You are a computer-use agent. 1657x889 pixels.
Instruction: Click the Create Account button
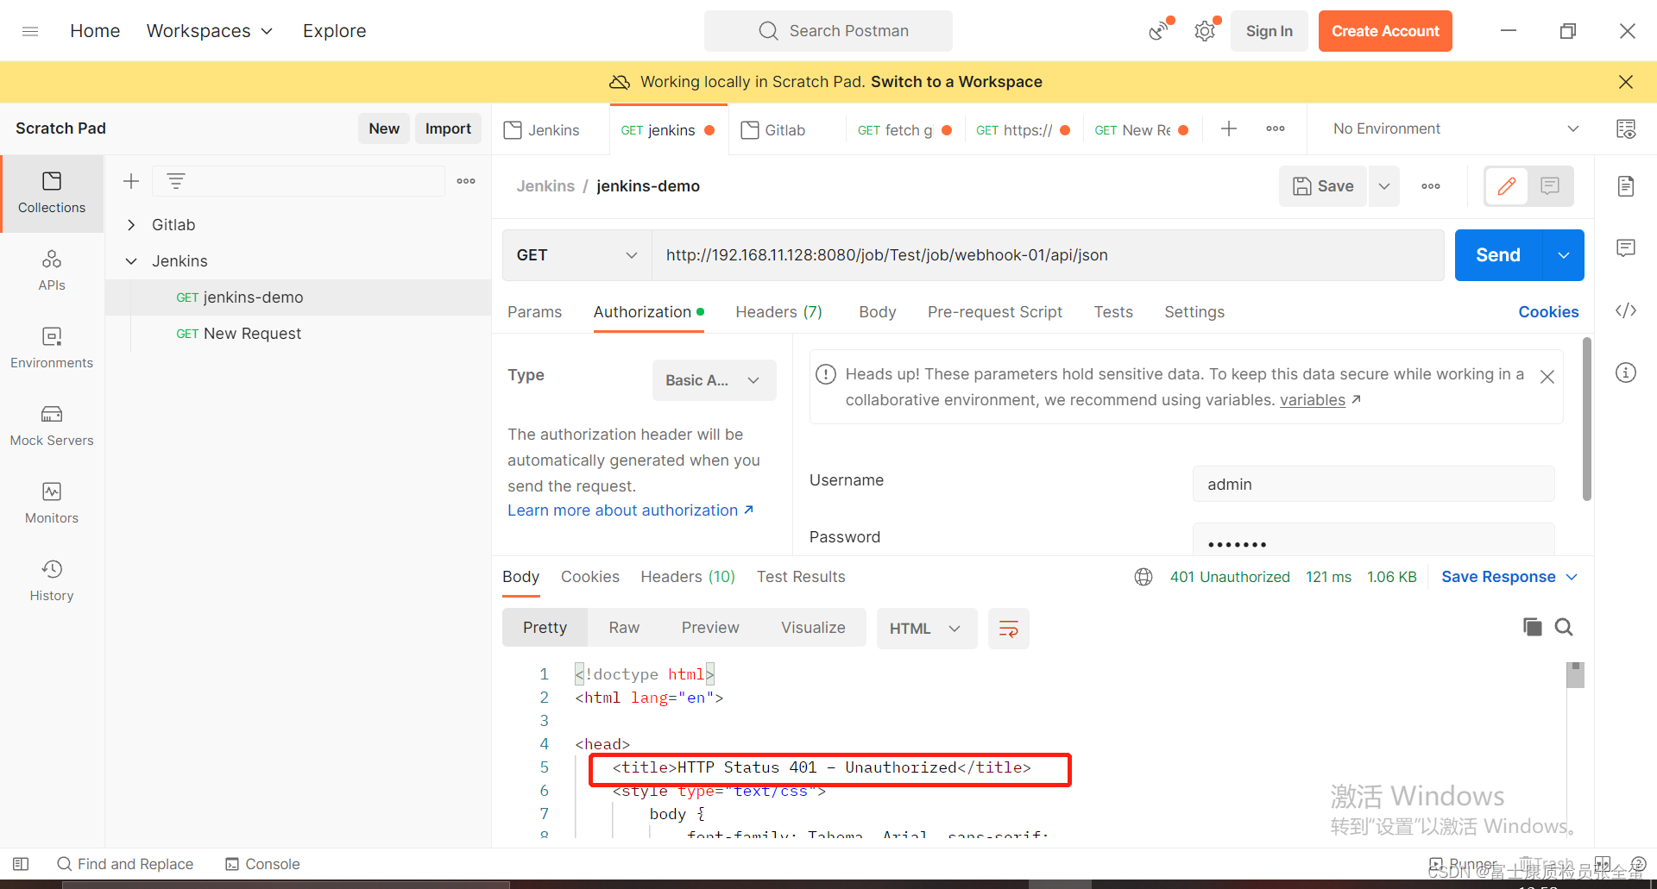pos(1385,31)
